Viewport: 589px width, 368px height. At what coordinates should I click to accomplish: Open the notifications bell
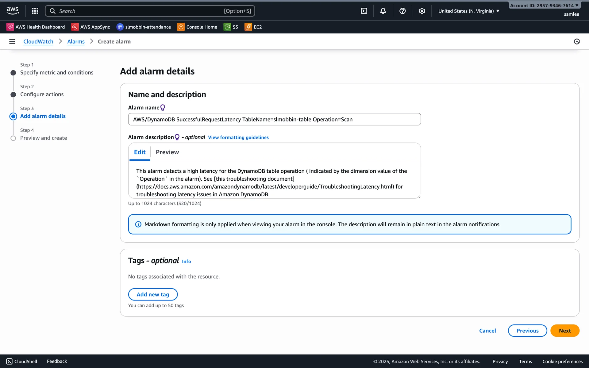point(383,11)
